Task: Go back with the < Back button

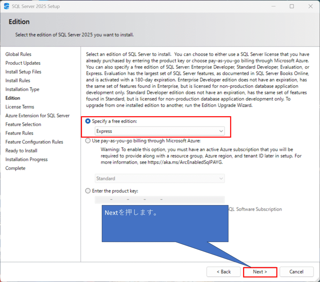Action: [x=223, y=272]
